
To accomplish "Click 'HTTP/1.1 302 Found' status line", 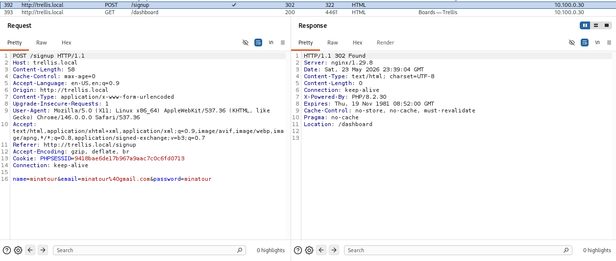I will 335,56.
